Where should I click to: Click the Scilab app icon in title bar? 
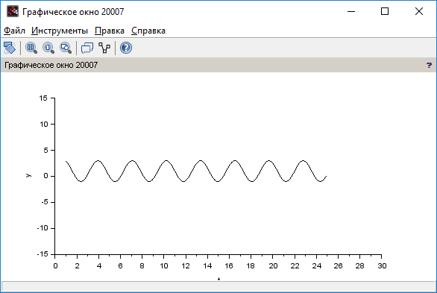13,11
